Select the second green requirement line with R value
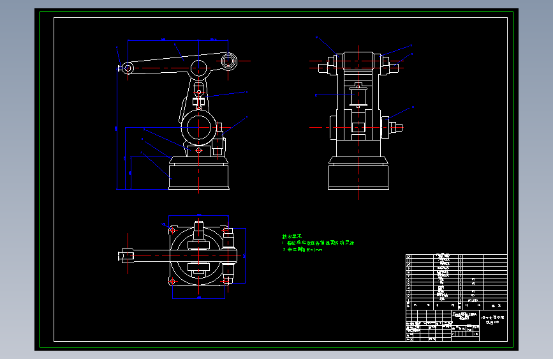Image resolution: width=553 pixels, height=359 pixels. coord(302,250)
